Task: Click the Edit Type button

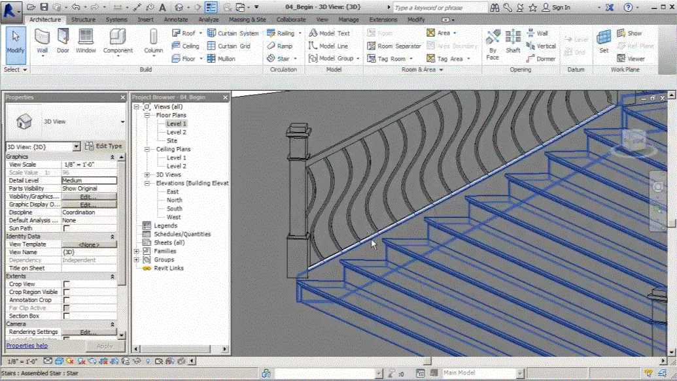Action: coord(103,146)
